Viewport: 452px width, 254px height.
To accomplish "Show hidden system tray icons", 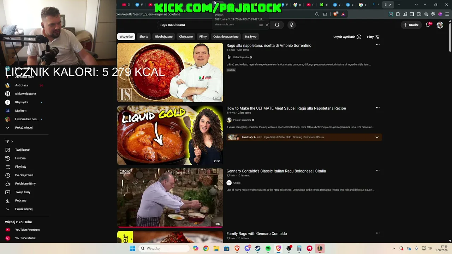I will (x=394, y=248).
